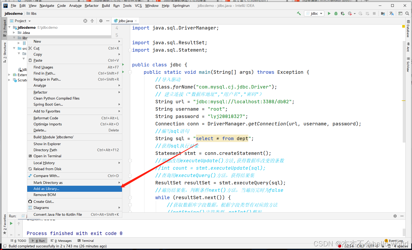Open Run panel settings gear

395,216
